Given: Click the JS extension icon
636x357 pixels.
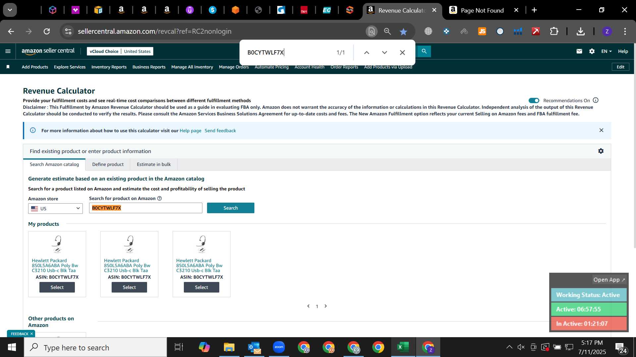Looking at the screenshot, I should (482, 31).
